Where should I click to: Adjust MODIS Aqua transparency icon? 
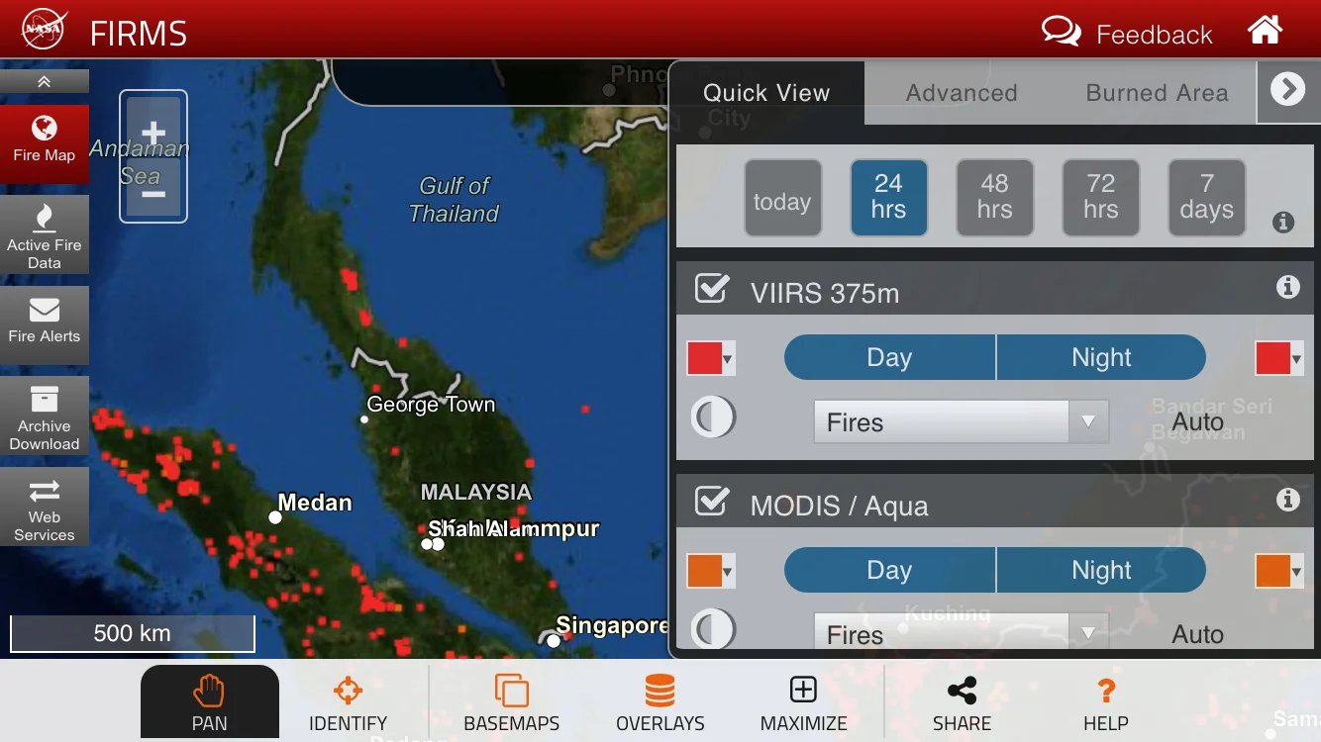point(713,629)
